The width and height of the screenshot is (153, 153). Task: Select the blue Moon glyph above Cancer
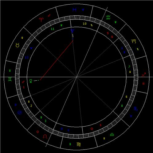click(x=16, y=105)
